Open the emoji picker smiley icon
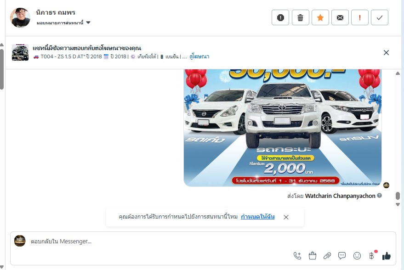This screenshot has width=404, height=270. [x=357, y=256]
